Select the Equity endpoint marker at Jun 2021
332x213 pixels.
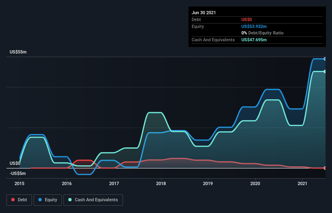(x=325, y=59)
